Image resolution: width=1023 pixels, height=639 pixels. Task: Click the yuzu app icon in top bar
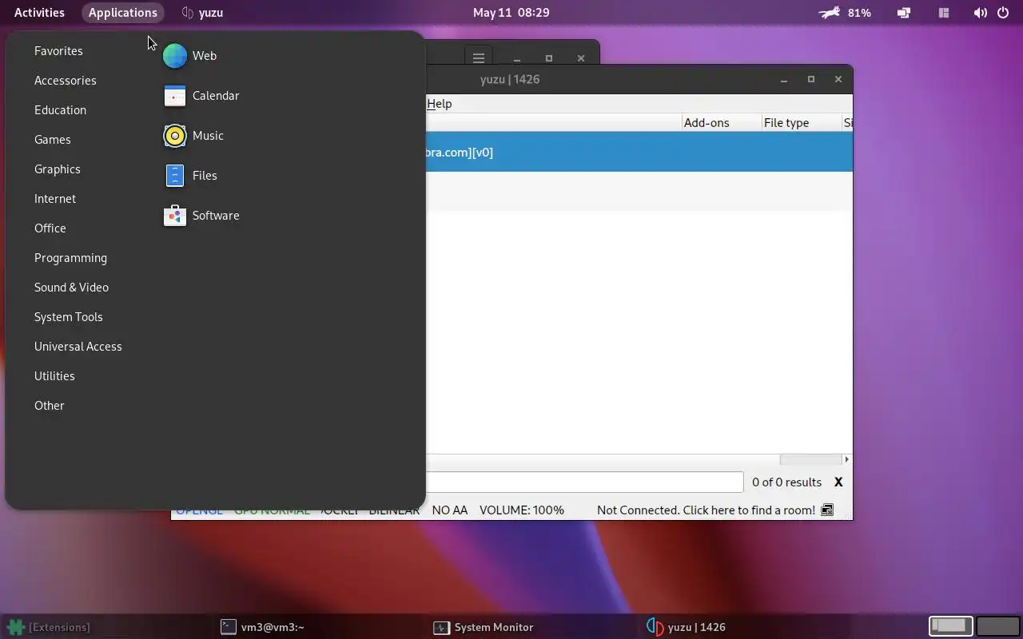point(188,13)
